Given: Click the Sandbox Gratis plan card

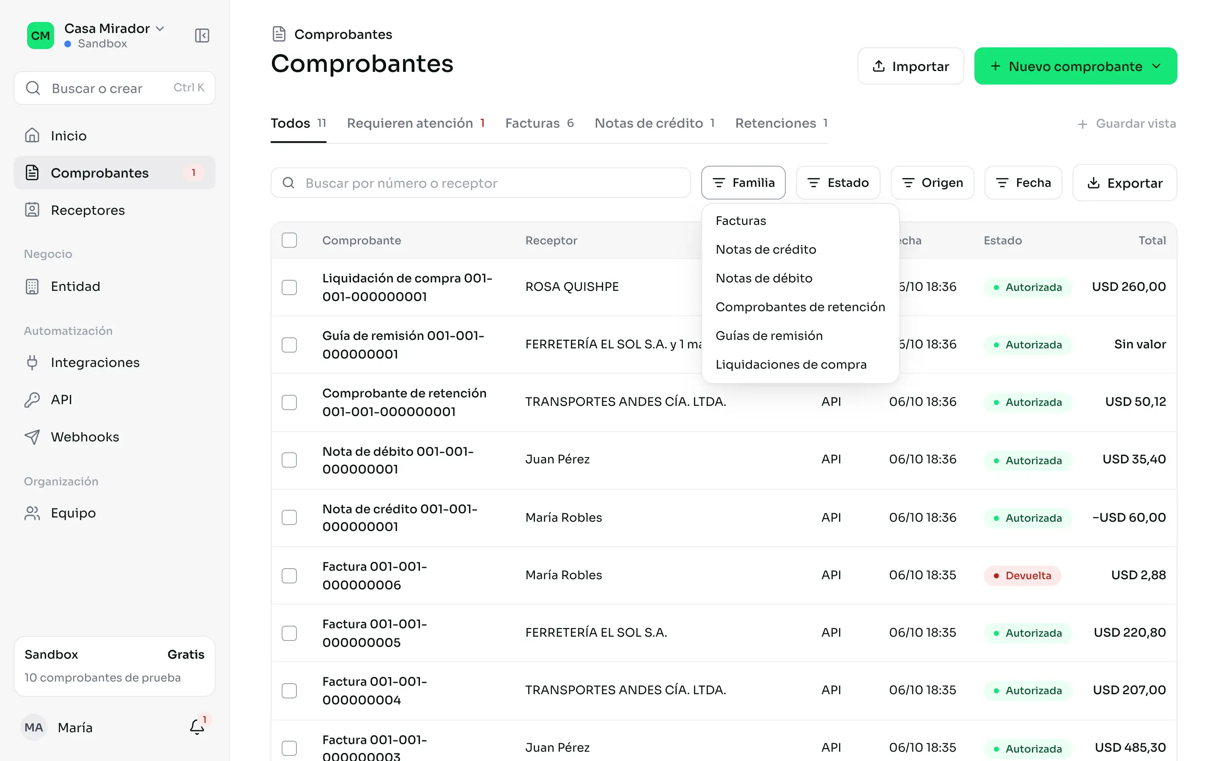Looking at the screenshot, I should coord(114,666).
